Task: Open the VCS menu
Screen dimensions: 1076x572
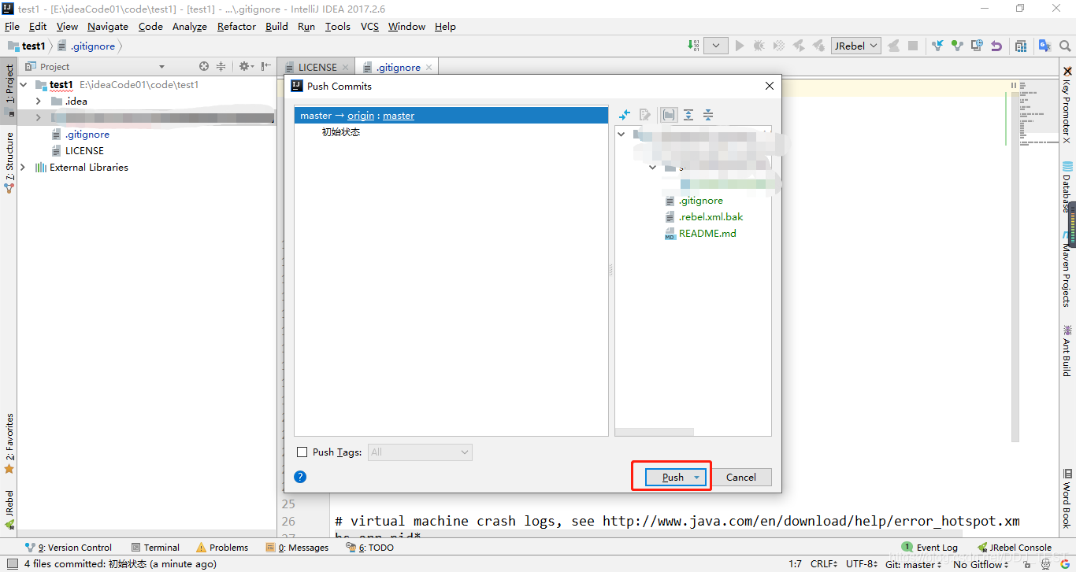Action: tap(369, 27)
